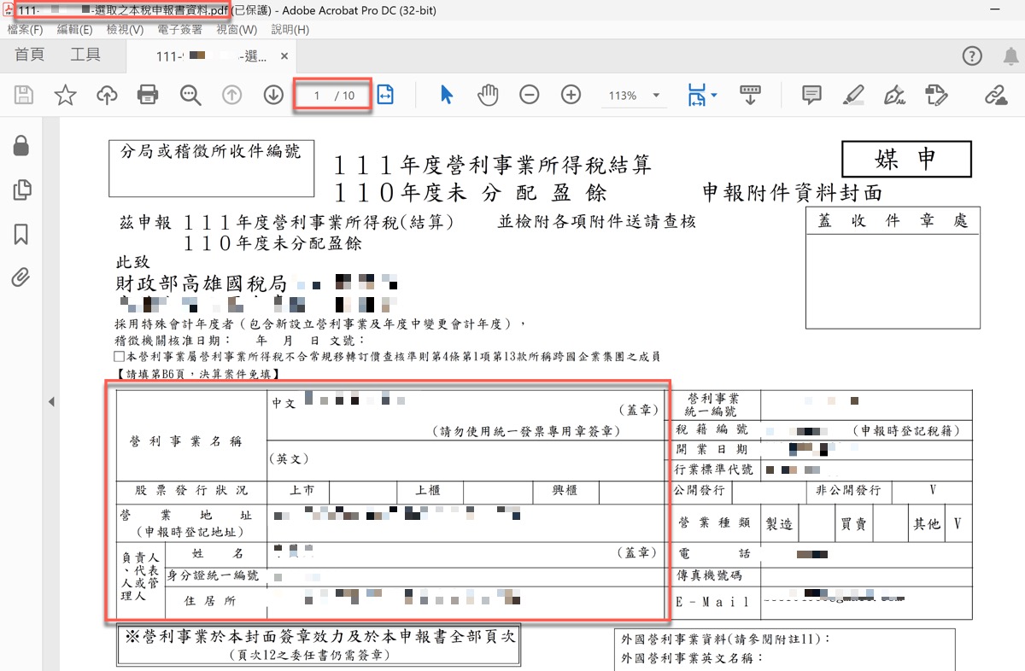Open the 檔案(F) menu
Image resolution: width=1025 pixels, height=671 pixels.
coord(25,29)
